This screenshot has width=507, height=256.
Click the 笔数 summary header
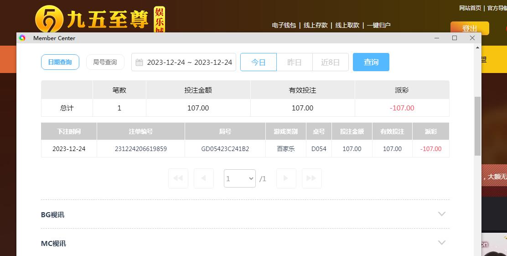point(119,90)
